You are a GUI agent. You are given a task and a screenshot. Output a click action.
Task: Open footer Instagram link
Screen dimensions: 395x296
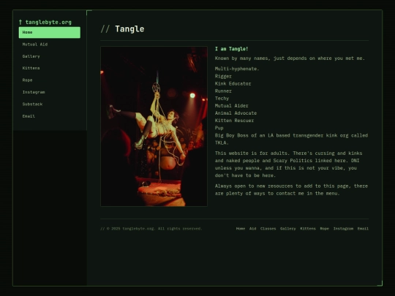click(x=343, y=229)
